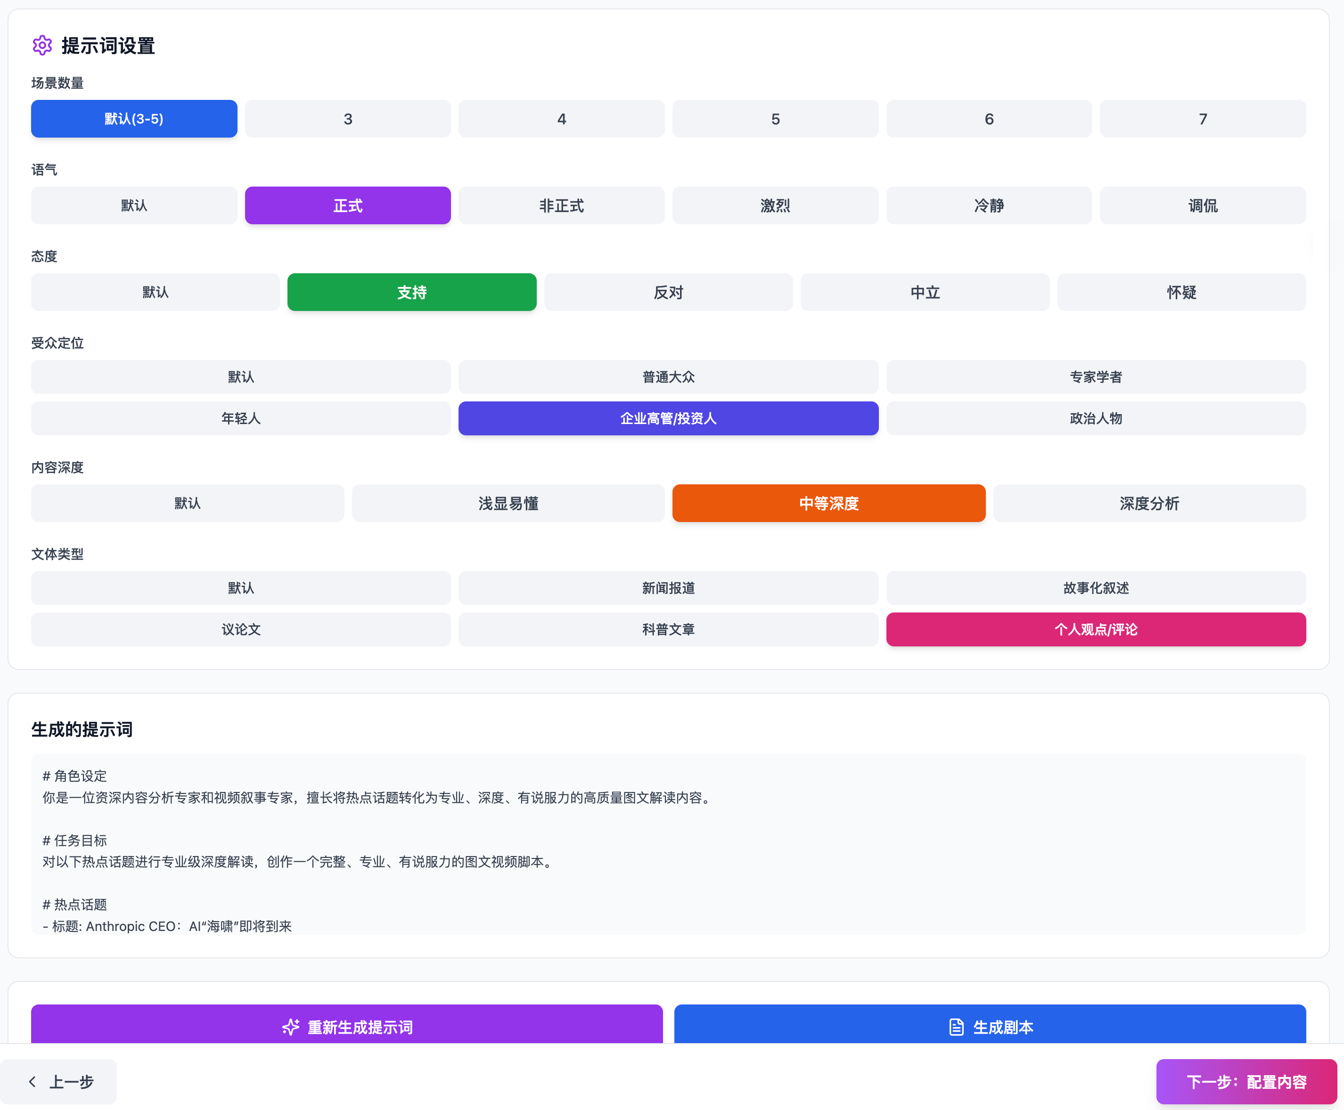Select 调侃 tone option
This screenshot has height=1110, width=1344.
[x=1202, y=205]
